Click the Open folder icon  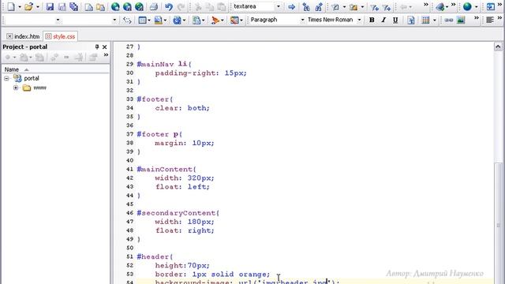click(28, 6)
